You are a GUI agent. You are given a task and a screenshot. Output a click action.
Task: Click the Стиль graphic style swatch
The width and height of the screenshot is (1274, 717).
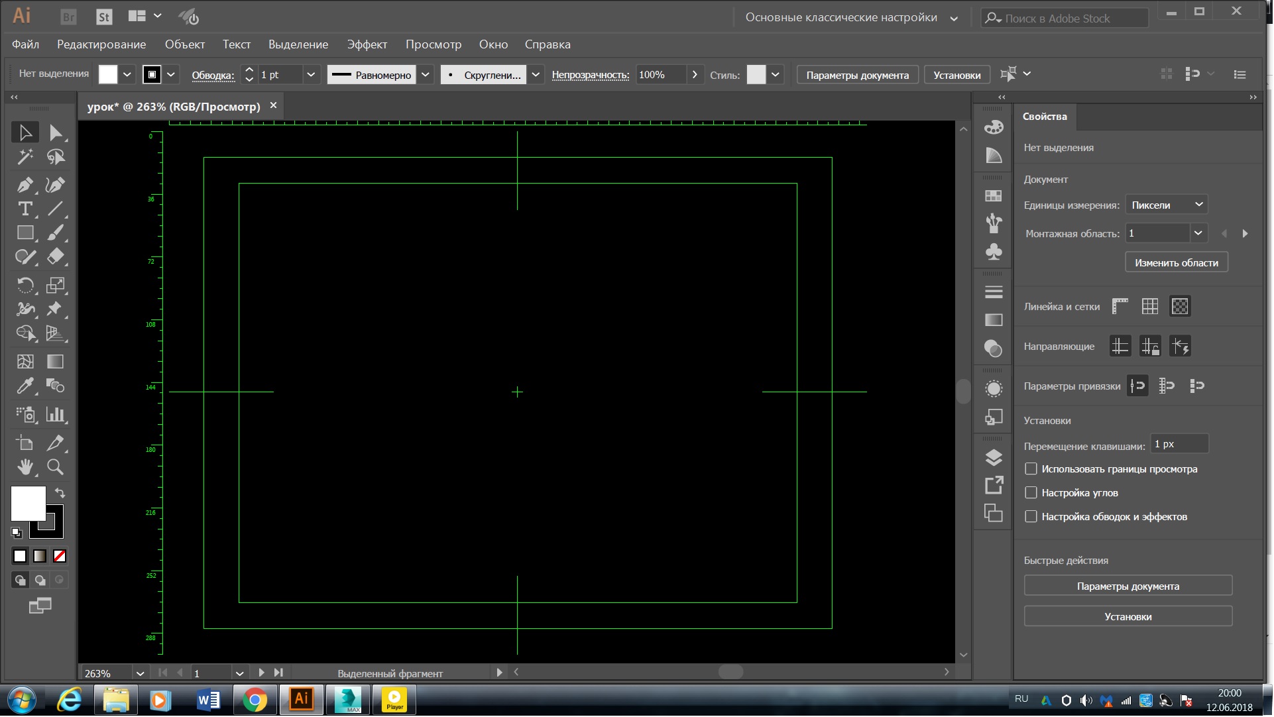[756, 75]
